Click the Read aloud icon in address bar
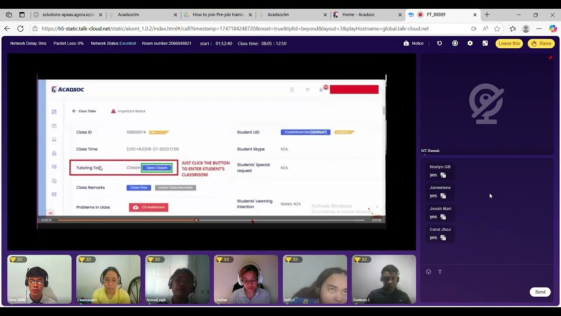Image resolution: width=561 pixels, height=316 pixels. coord(486,29)
